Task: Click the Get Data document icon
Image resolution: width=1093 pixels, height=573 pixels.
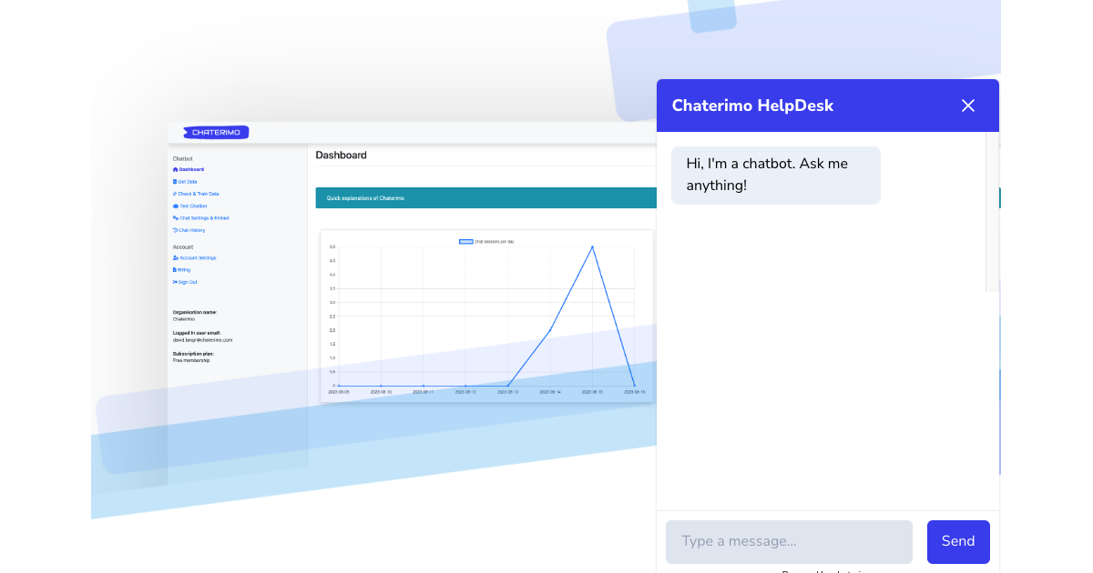Action: point(175,182)
